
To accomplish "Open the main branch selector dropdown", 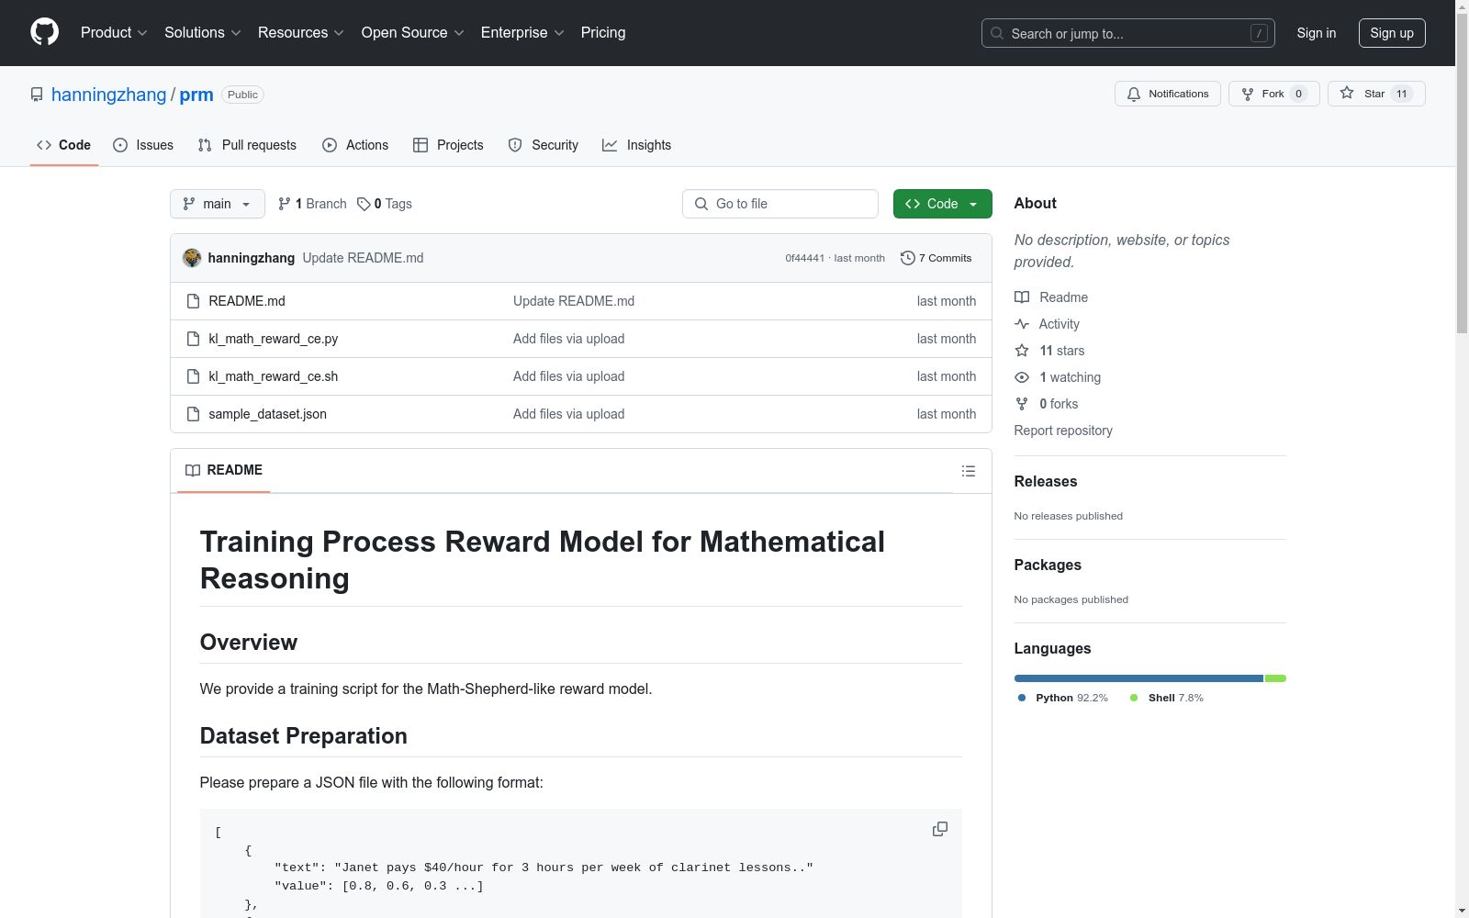I will click(218, 204).
